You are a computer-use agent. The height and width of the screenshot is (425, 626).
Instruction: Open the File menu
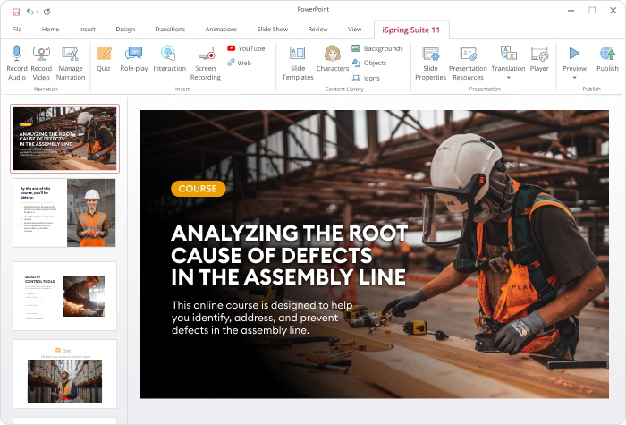coord(17,30)
